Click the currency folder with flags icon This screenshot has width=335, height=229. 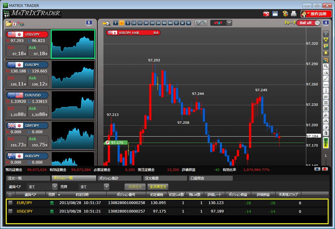pyautogui.click(x=15, y=23)
